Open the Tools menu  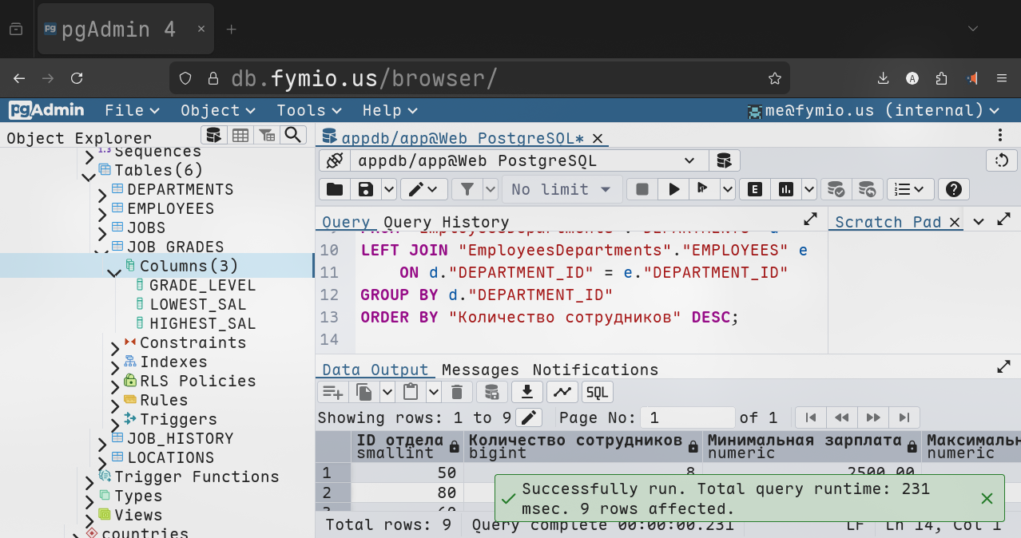point(308,110)
